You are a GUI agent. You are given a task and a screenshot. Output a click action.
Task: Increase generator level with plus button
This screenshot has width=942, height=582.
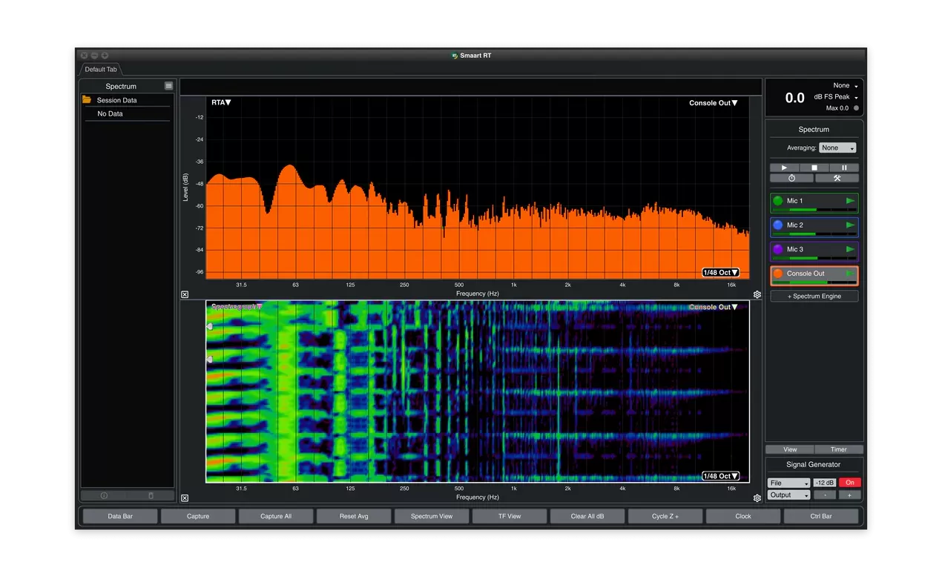click(850, 495)
